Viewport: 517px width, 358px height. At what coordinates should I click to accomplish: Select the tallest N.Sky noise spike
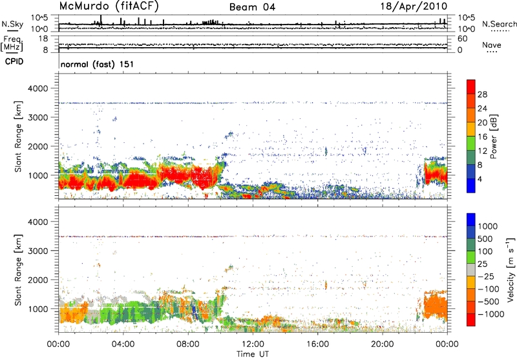[x=101, y=20]
